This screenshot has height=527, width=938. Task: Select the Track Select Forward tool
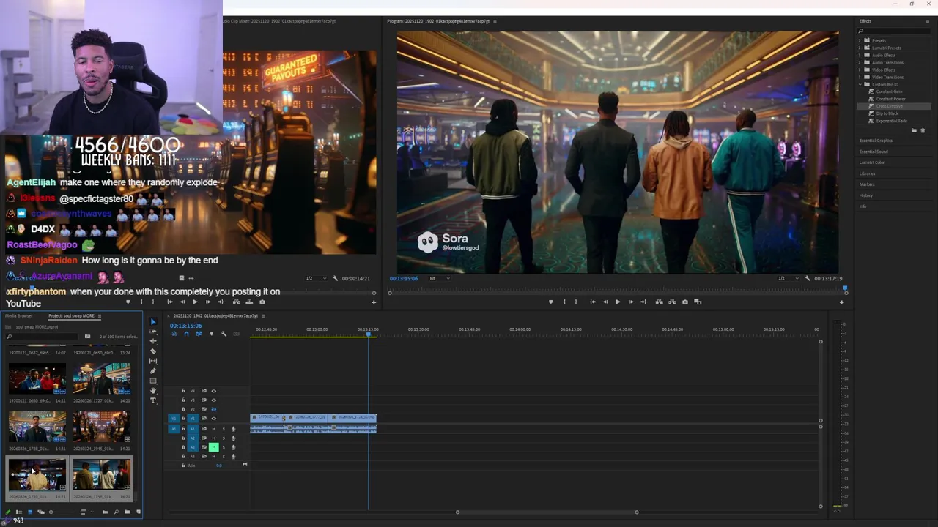point(153,331)
